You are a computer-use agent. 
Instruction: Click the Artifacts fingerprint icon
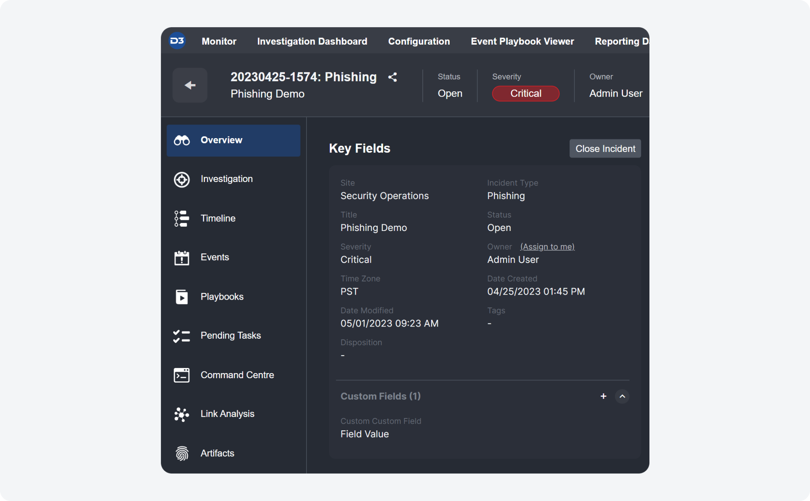click(x=182, y=453)
